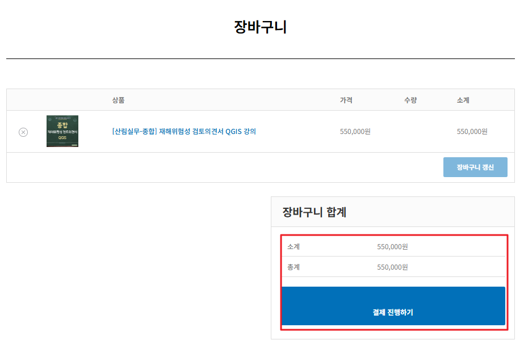
Task: Click the green 종합 course thumbnail image
Action: point(62,131)
